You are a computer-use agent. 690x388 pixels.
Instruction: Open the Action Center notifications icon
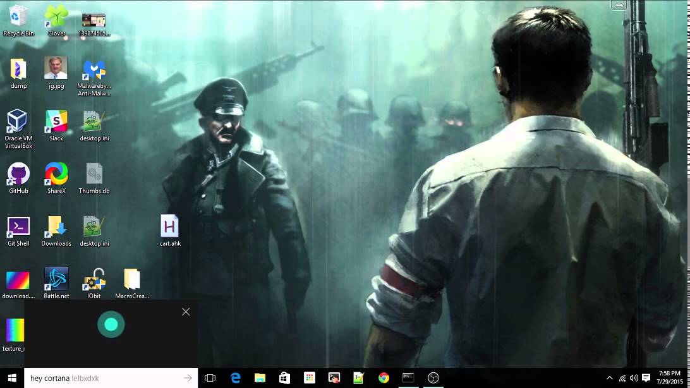(646, 378)
